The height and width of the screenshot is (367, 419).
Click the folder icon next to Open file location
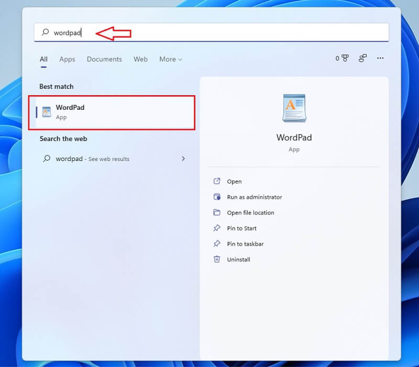pyautogui.click(x=218, y=213)
